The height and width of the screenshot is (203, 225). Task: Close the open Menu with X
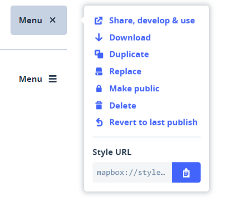click(x=39, y=20)
